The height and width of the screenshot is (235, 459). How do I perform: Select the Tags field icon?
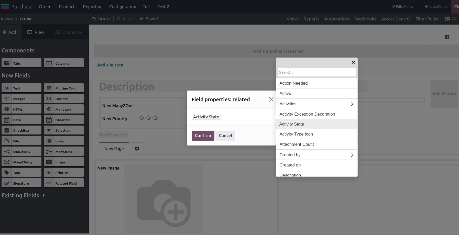(7, 172)
